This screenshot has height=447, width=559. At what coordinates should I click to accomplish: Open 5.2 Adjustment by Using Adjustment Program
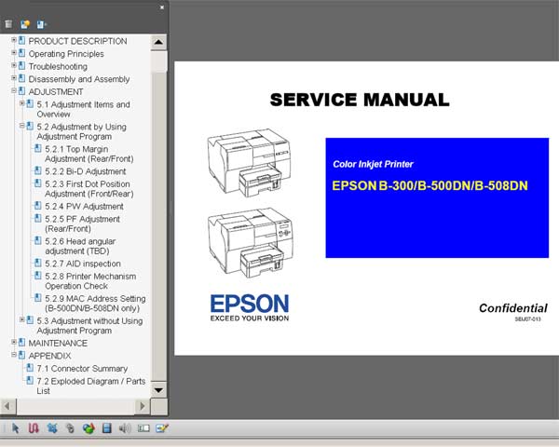pyautogui.click(x=82, y=131)
